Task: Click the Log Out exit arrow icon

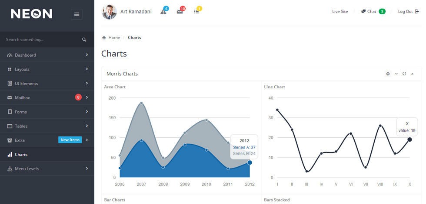Action: (x=417, y=11)
